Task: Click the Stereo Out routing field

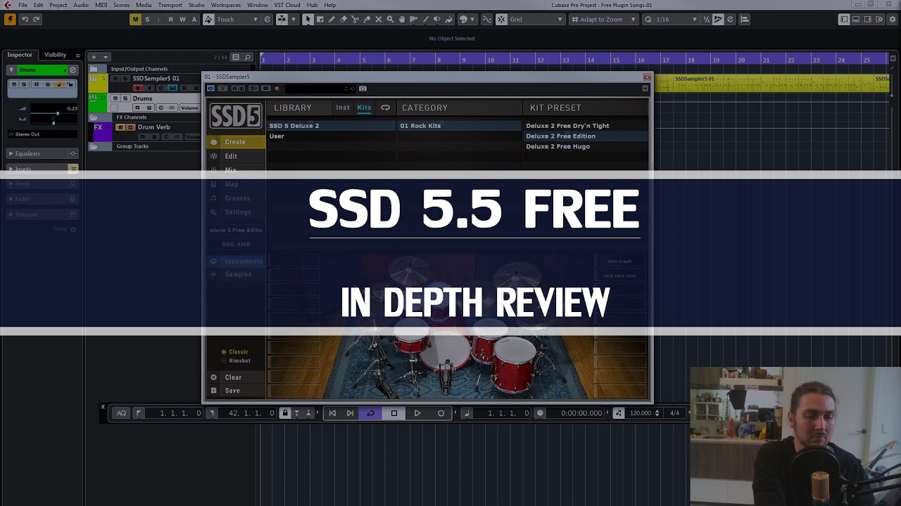Action: [42, 134]
